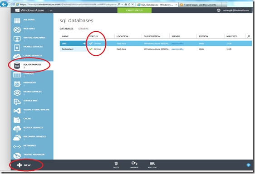Viewport: 255px width, 174px height.
Task: Click the Credit Status button
Action: 134,10
